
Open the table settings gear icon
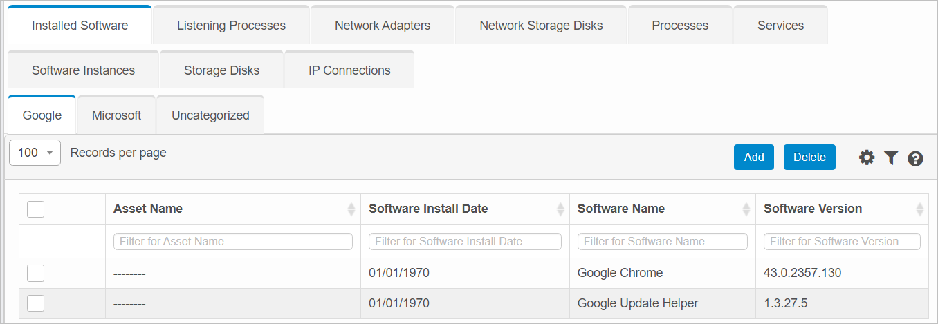[x=867, y=158]
